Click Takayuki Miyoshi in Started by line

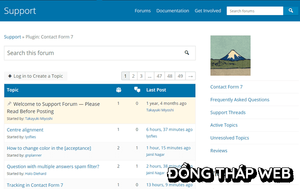(x=39, y=119)
